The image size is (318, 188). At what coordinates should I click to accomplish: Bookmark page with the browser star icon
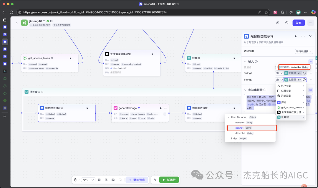[266, 12]
